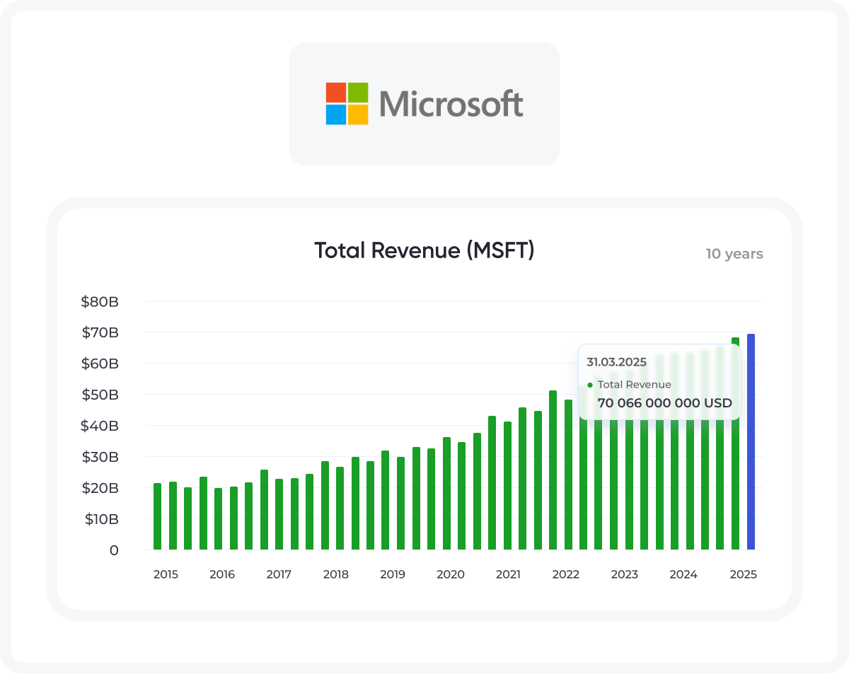This screenshot has width=849, height=674.
Task: Click the 2021 year label
Action: pos(508,574)
